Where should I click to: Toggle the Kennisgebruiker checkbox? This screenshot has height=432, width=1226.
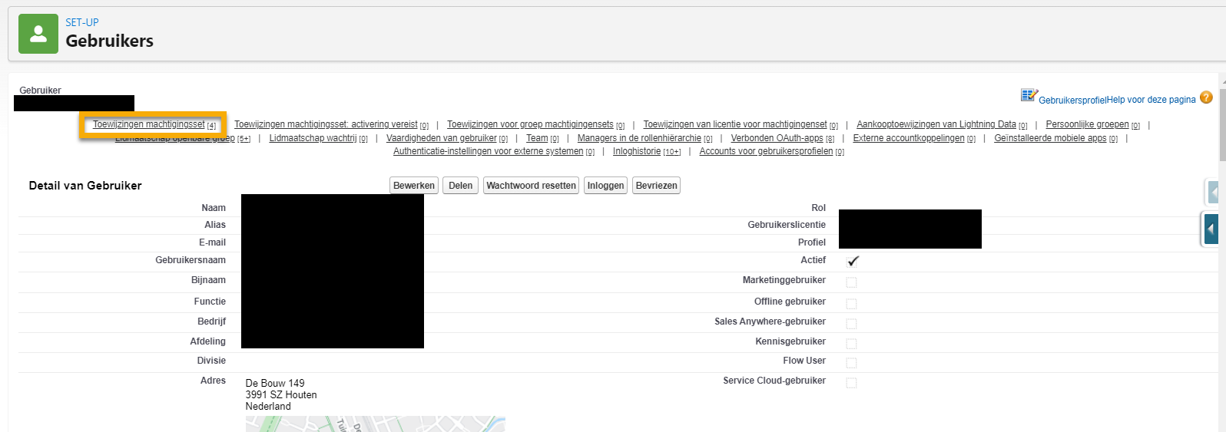851,344
